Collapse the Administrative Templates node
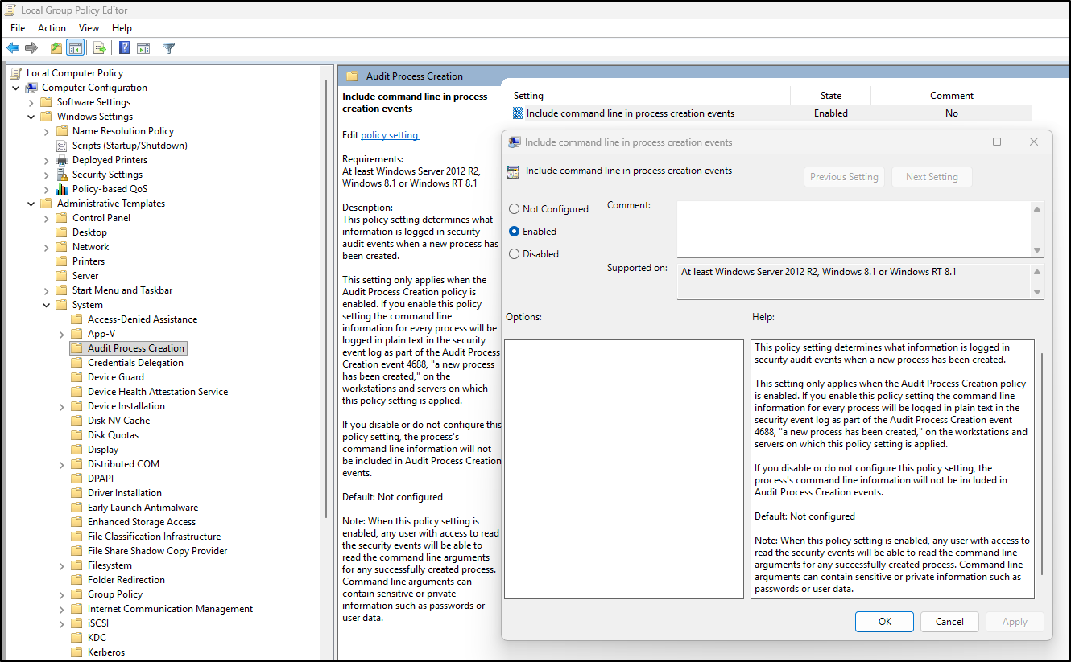The height and width of the screenshot is (662, 1071). pyautogui.click(x=31, y=204)
